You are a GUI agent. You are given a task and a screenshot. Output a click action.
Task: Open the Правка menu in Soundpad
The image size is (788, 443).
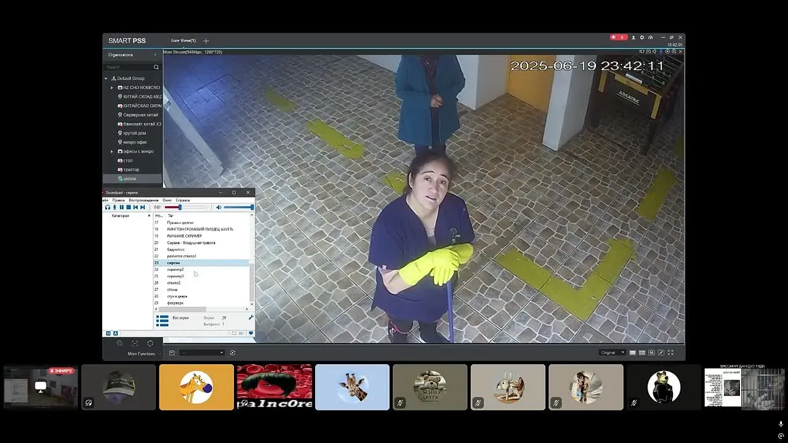[x=118, y=200]
